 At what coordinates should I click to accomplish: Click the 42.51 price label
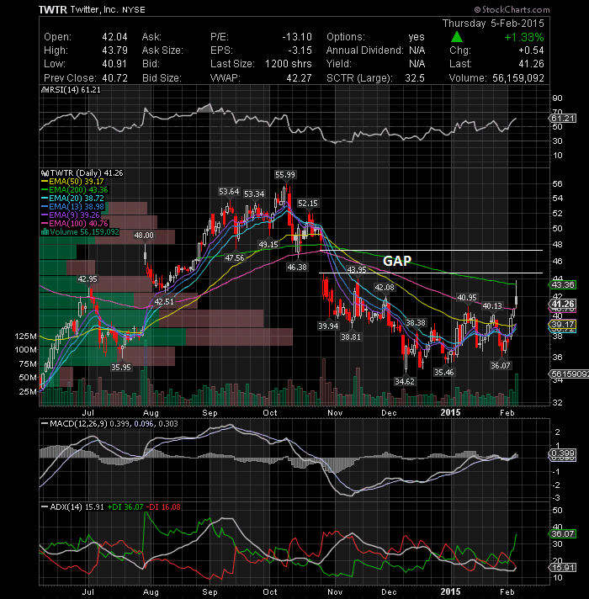click(164, 301)
